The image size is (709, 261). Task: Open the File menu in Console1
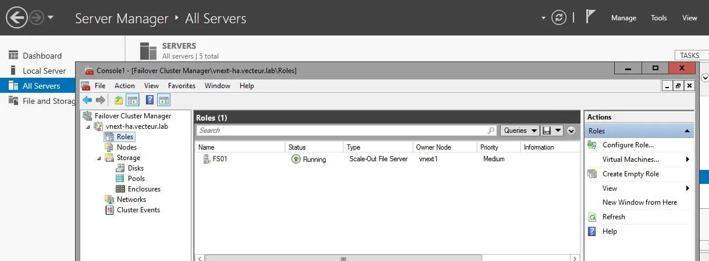tap(100, 86)
